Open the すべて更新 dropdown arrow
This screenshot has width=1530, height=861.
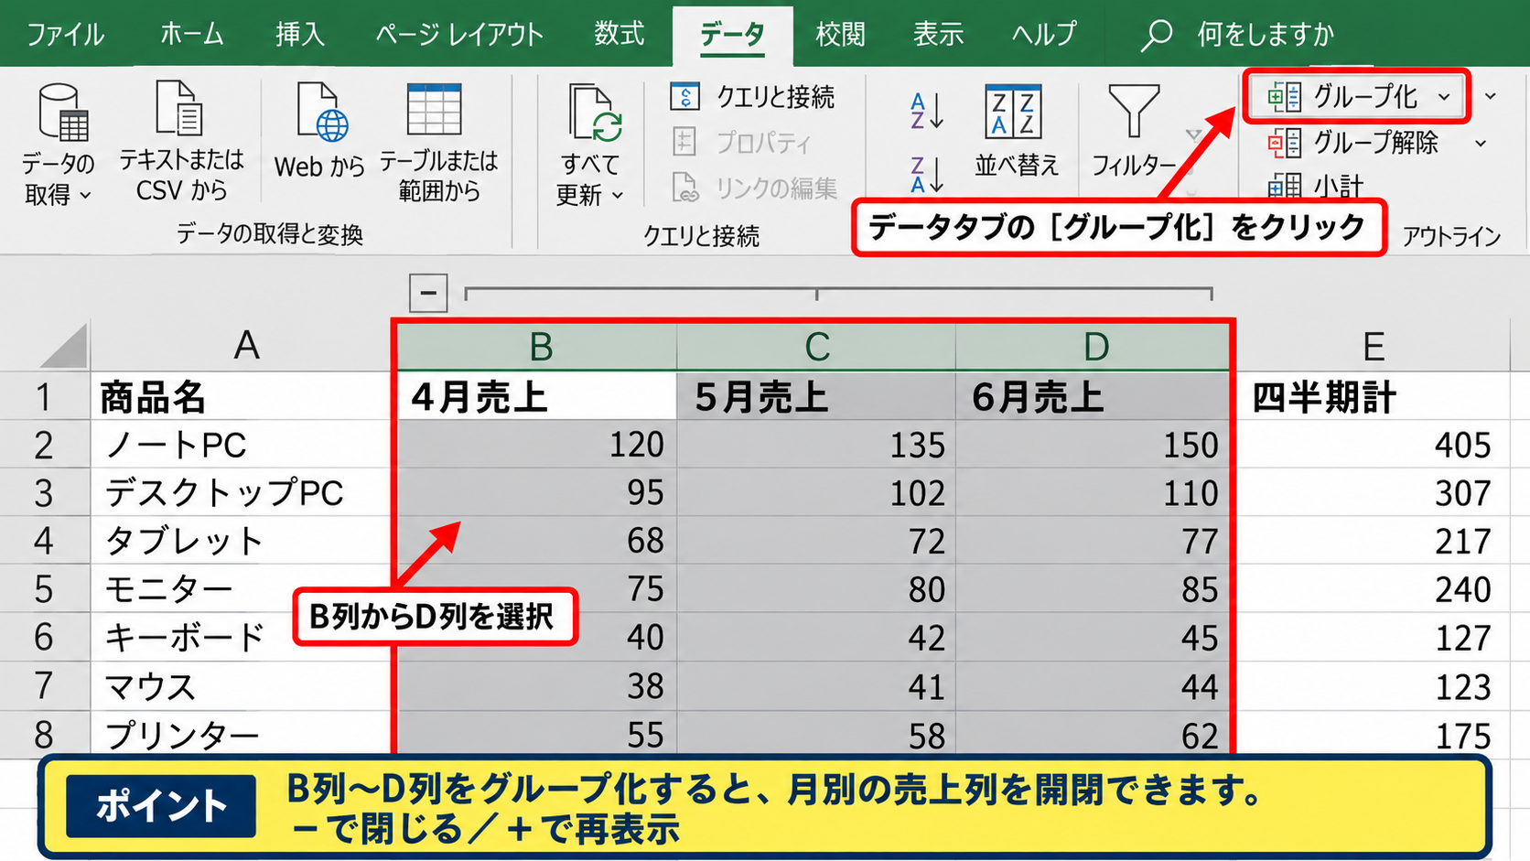tap(618, 195)
